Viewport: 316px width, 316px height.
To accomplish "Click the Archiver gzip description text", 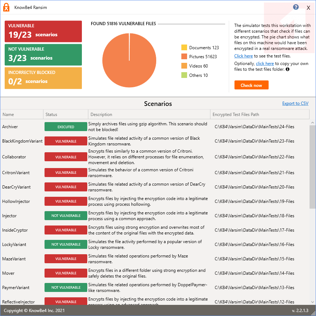I will pos(148,127).
